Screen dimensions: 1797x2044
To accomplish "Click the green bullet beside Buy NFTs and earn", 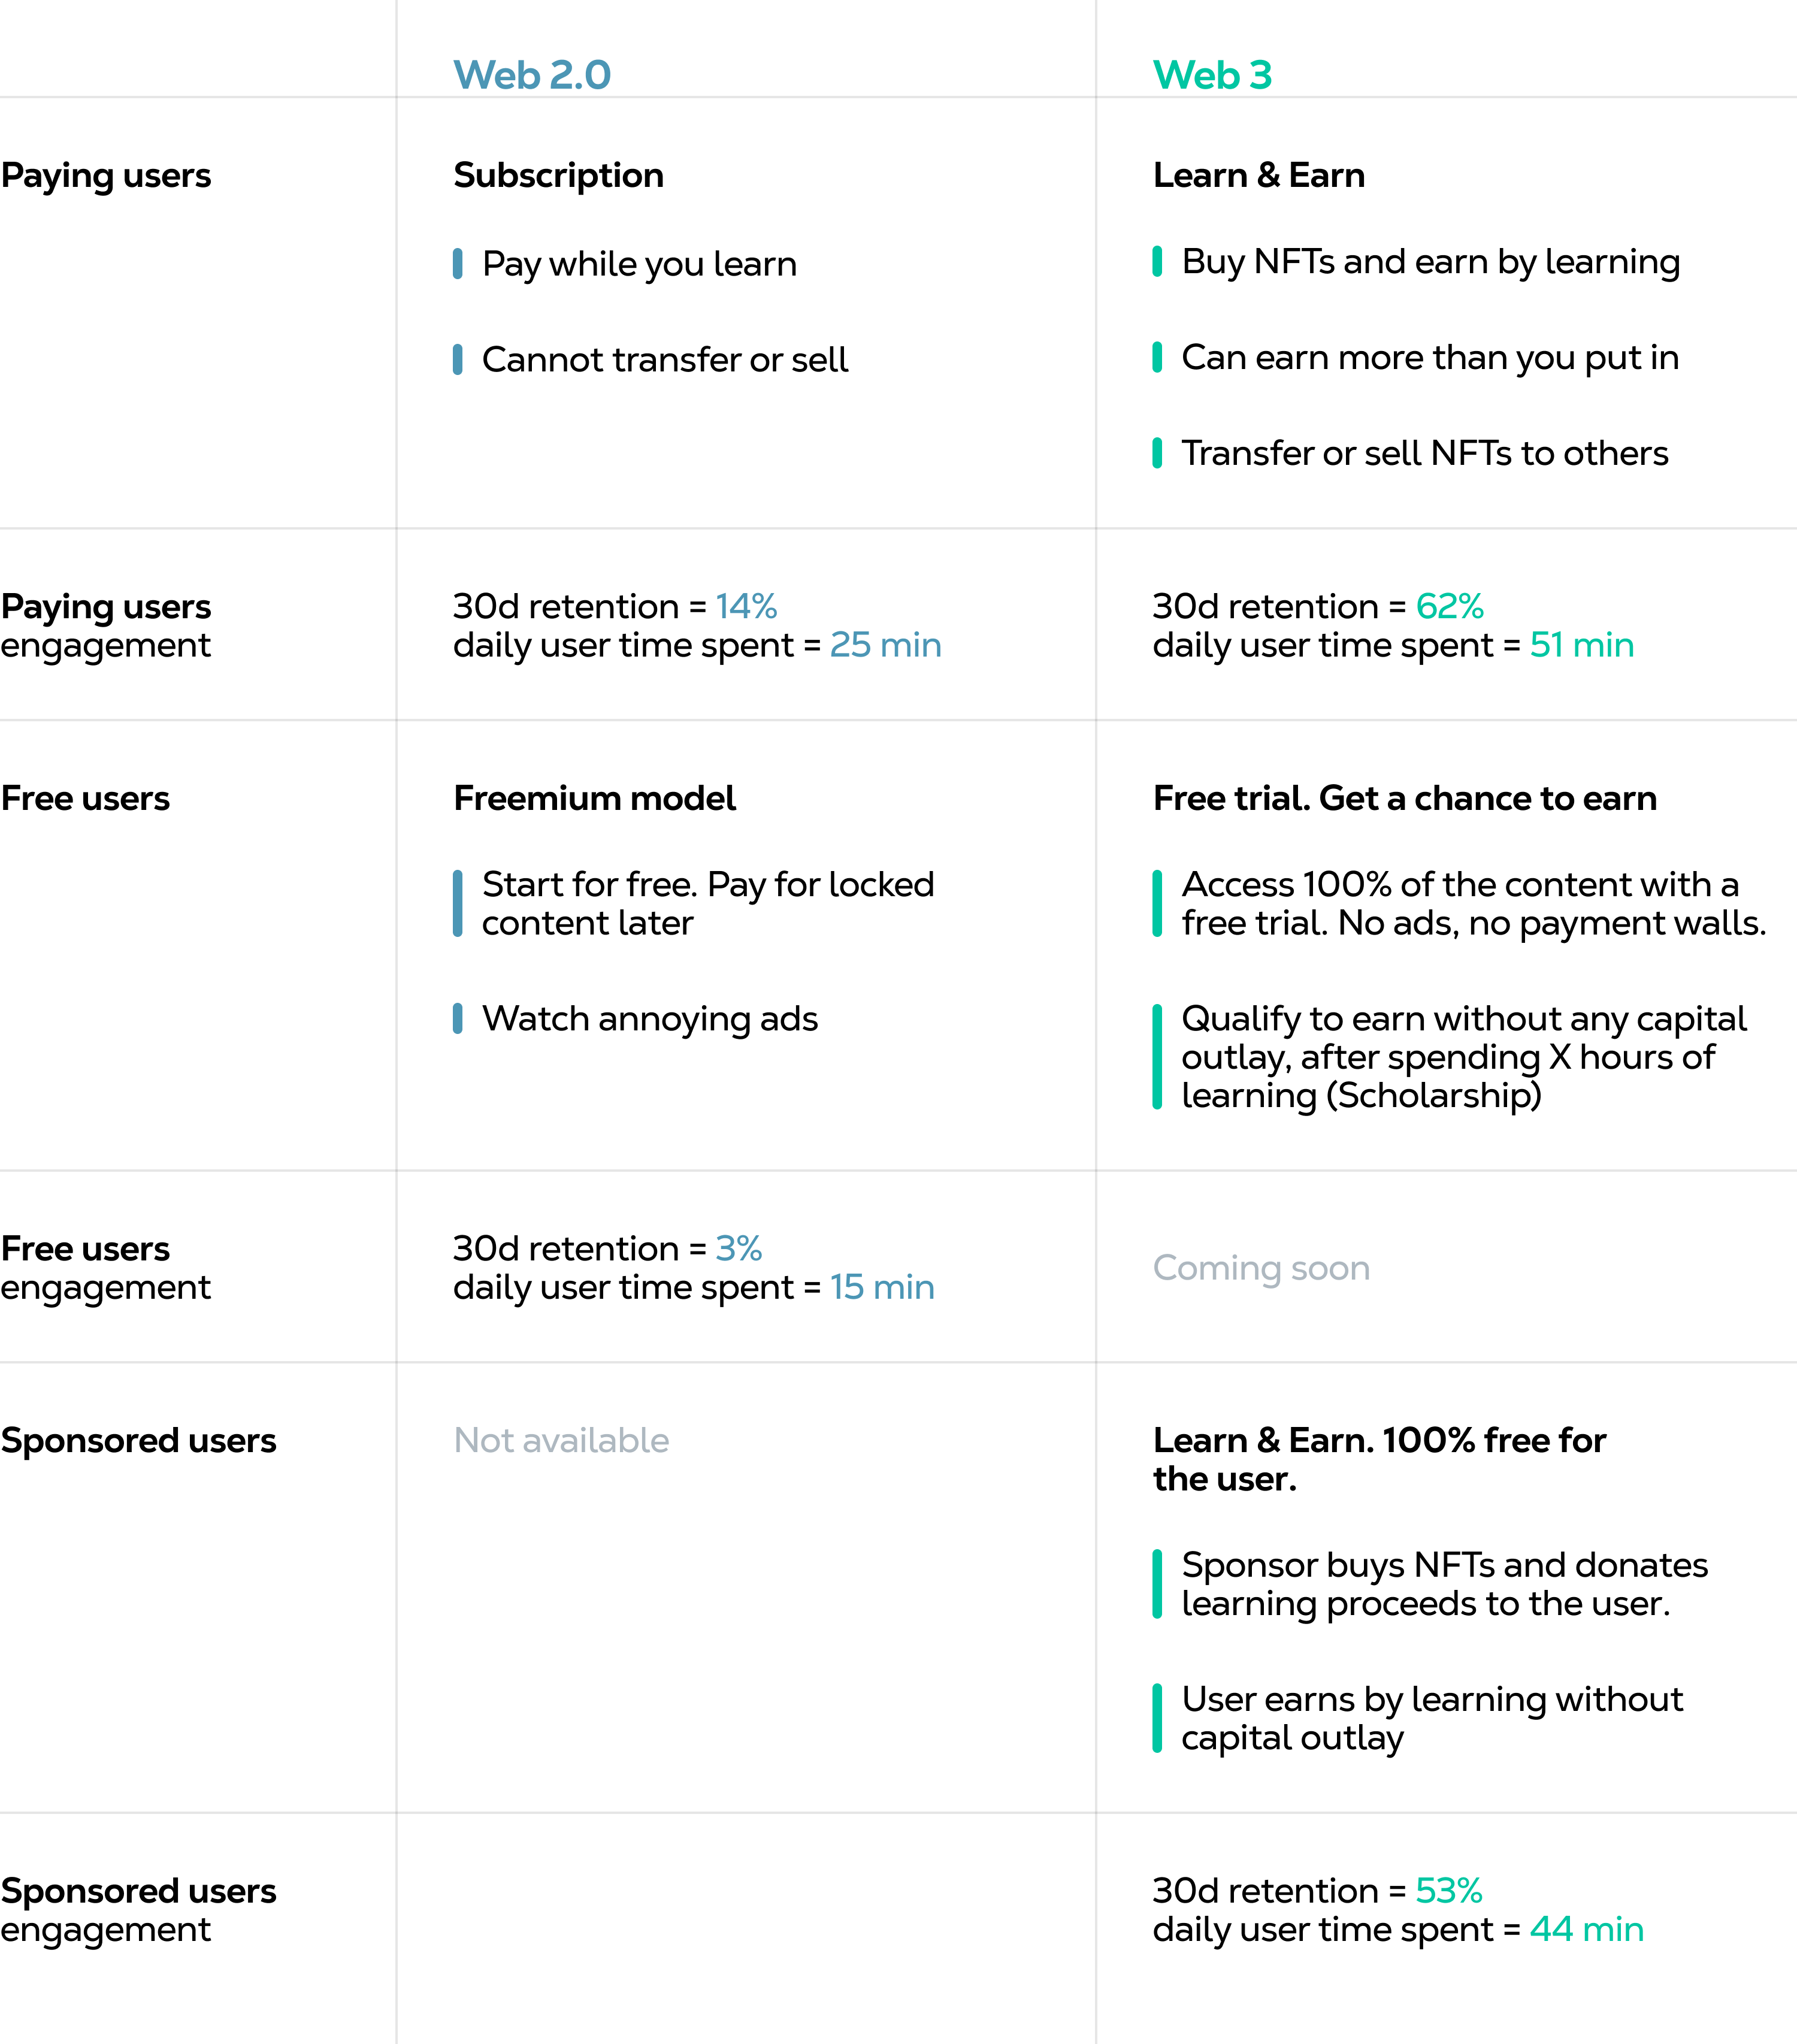I will [1157, 262].
